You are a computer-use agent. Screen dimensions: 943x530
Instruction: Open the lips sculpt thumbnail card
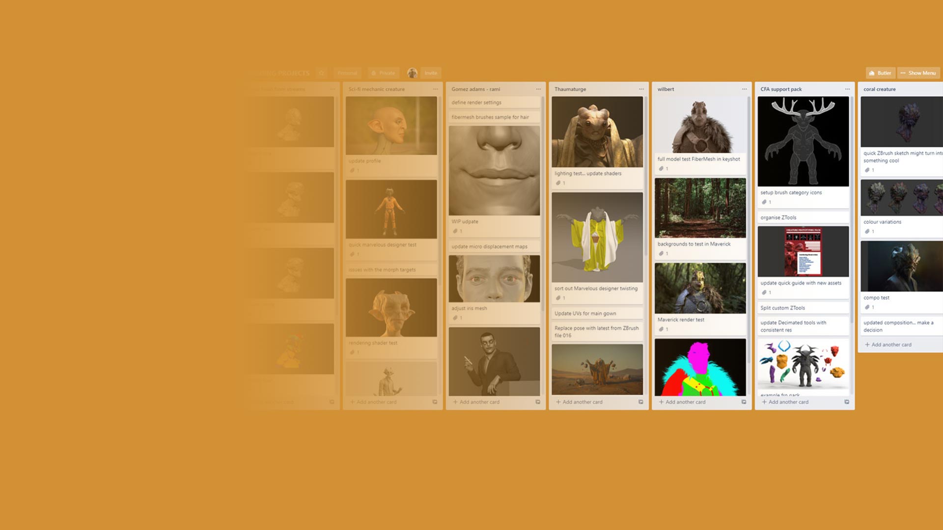494,171
